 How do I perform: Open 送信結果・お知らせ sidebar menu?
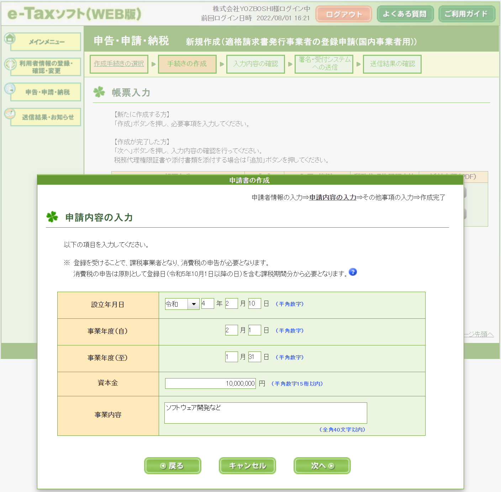pos(46,117)
